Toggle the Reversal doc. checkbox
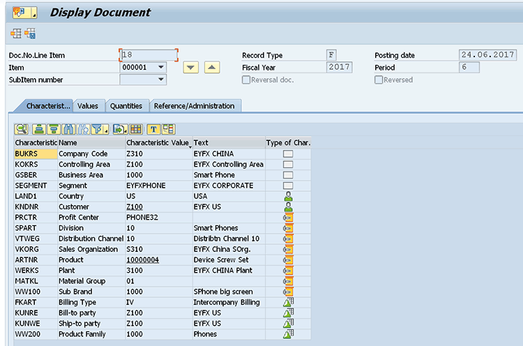Image resolution: width=523 pixels, height=346 pixels. point(246,80)
